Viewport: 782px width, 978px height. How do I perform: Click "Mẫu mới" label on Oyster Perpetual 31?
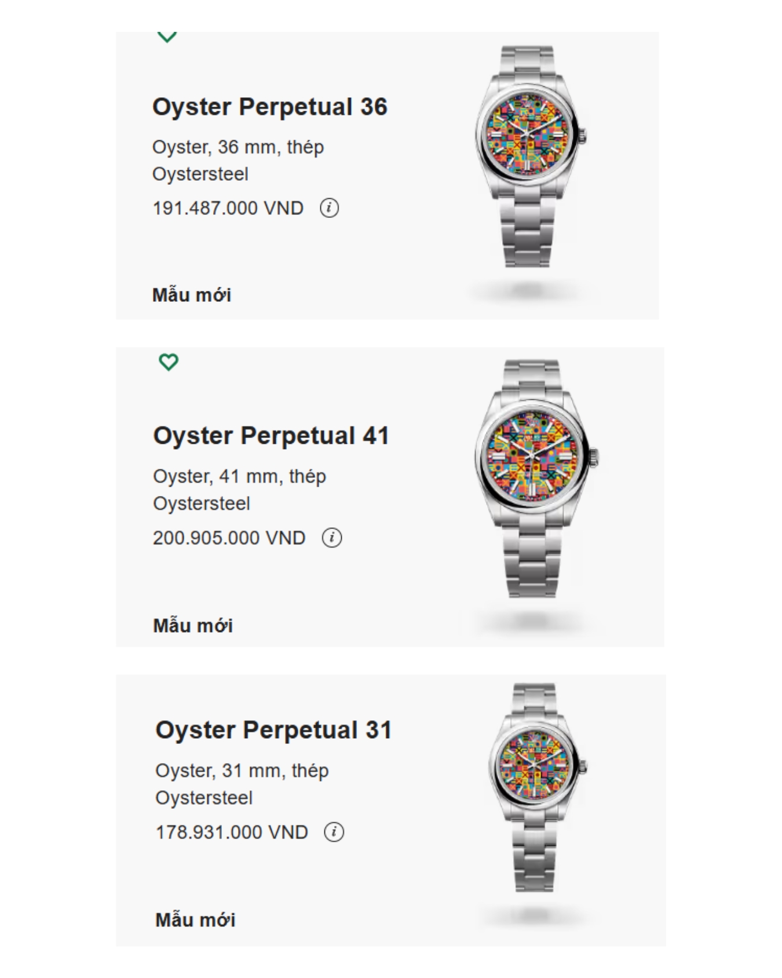(x=195, y=919)
